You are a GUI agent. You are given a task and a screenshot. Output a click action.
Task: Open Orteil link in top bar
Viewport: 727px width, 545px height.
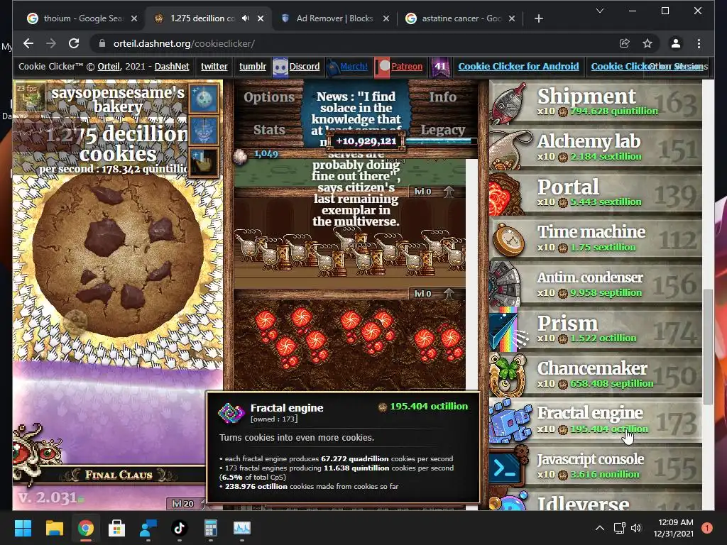pos(109,66)
